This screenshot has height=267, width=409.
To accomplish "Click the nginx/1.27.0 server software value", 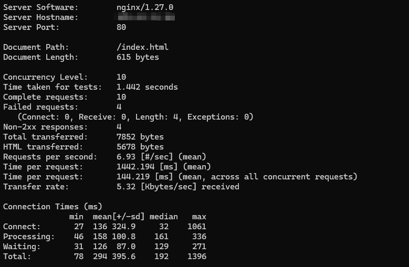I will pyautogui.click(x=145, y=7).
